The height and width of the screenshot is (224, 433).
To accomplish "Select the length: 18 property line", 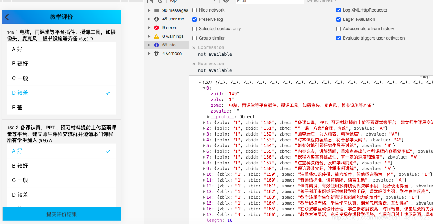I will coord(219,220).
